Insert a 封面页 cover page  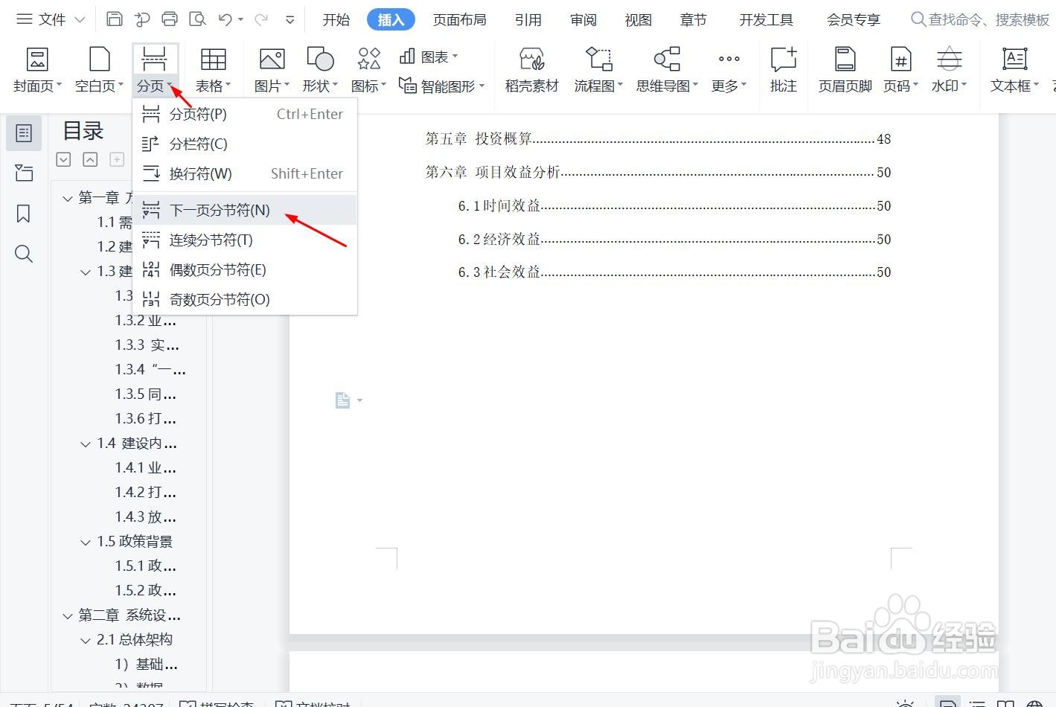[36, 67]
